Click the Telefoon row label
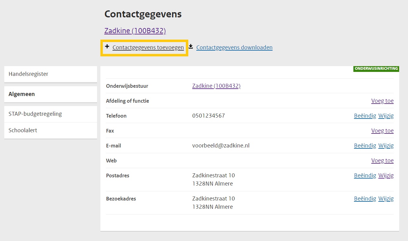The height and width of the screenshot is (241, 408). [x=116, y=116]
